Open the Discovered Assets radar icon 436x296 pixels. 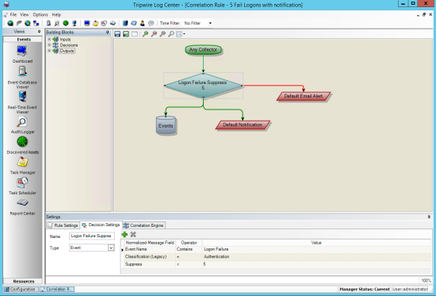[x=22, y=142]
